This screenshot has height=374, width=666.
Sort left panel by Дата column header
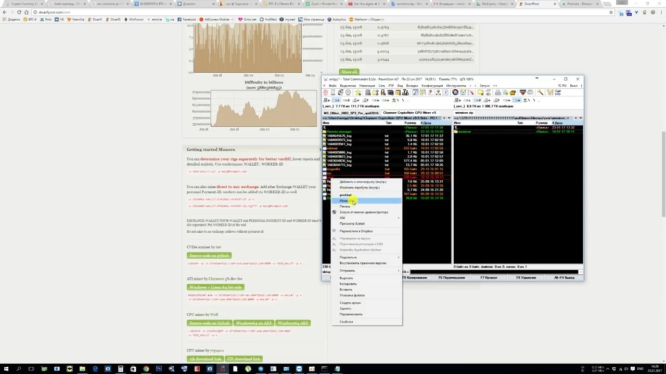(428, 123)
